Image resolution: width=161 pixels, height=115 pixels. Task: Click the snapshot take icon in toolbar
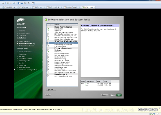(8, 3)
